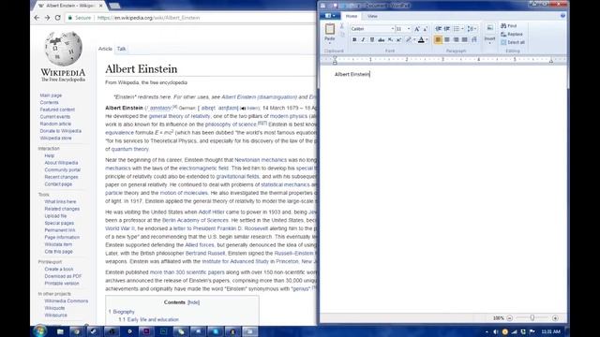Open the Paragraph settings icon
Image resolution: width=600 pixels, height=337 pixels.
click(474, 39)
